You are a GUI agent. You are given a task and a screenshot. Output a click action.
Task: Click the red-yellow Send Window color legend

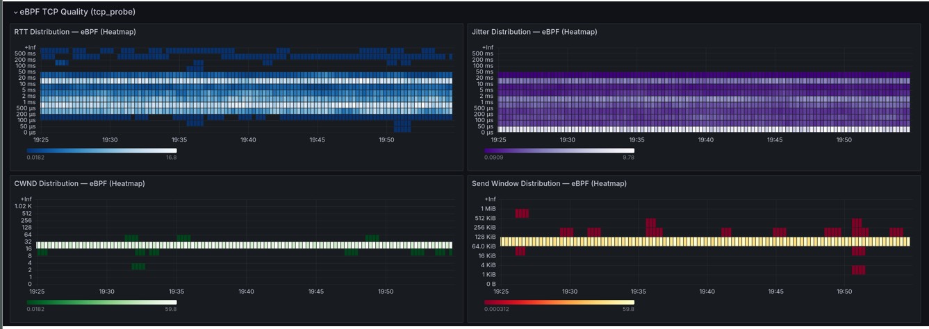[x=559, y=302]
